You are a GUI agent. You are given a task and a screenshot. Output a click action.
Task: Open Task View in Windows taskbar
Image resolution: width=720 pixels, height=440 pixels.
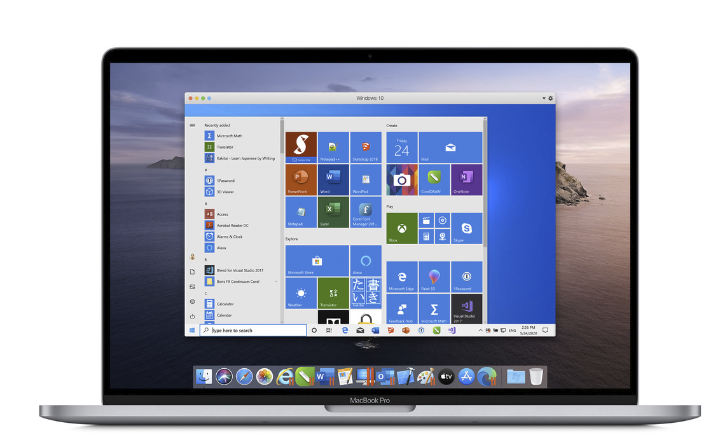click(x=329, y=331)
